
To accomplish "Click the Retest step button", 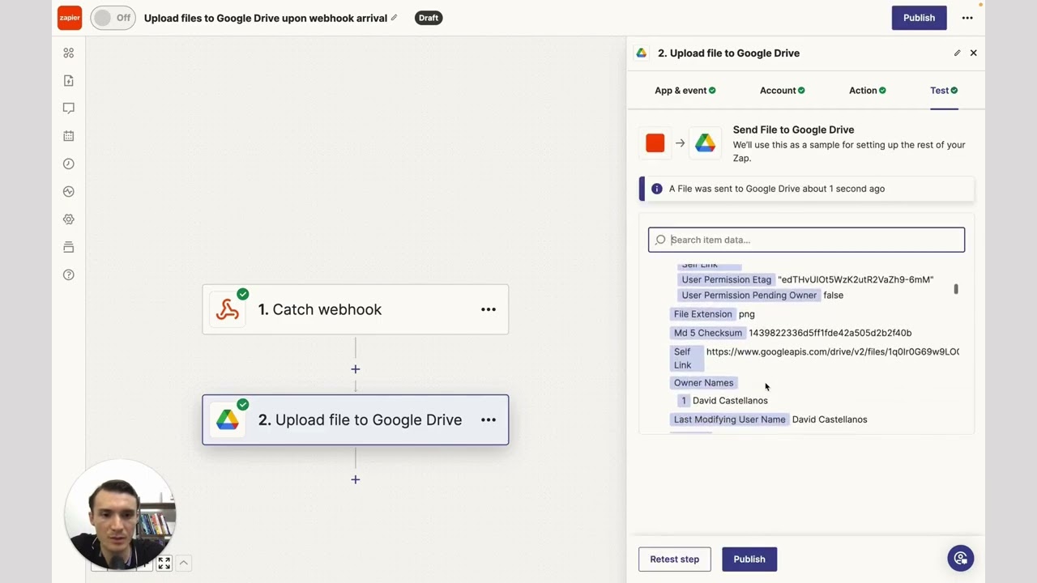I will [x=674, y=559].
